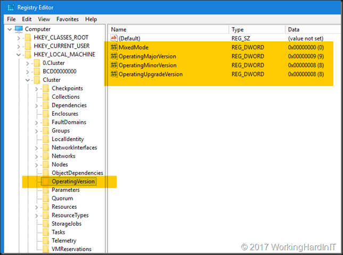This screenshot has height=255, width=343.
Task: Select the OperatingMinorVersion value name
Action: pyautogui.click(x=148, y=65)
